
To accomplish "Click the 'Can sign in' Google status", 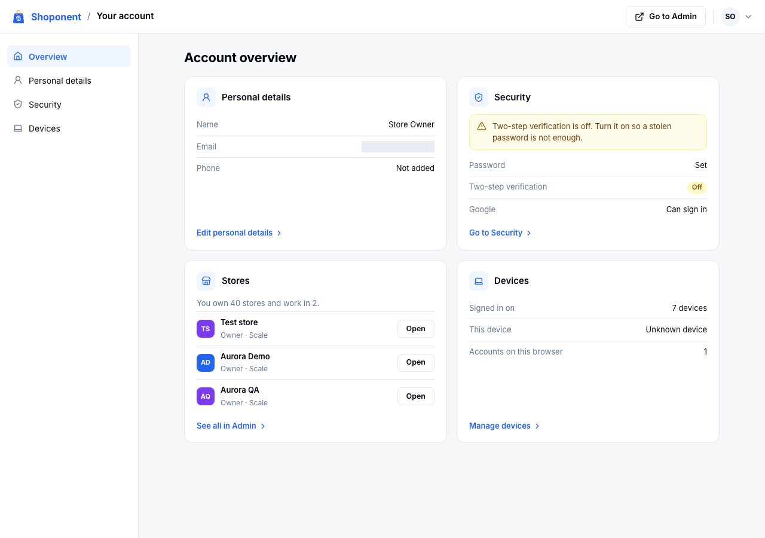I will click(687, 209).
